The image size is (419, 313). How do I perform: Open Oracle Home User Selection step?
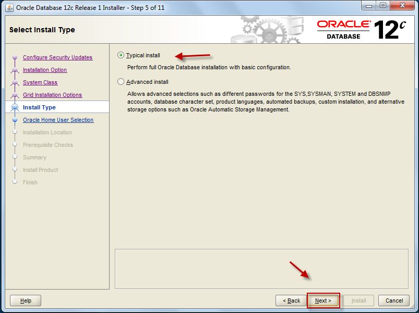click(x=58, y=120)
